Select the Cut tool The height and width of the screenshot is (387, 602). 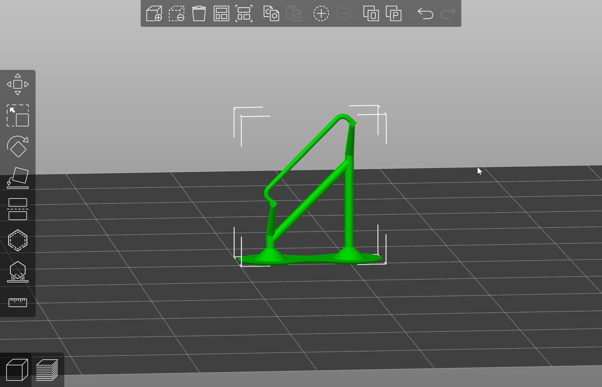[18, 209]
